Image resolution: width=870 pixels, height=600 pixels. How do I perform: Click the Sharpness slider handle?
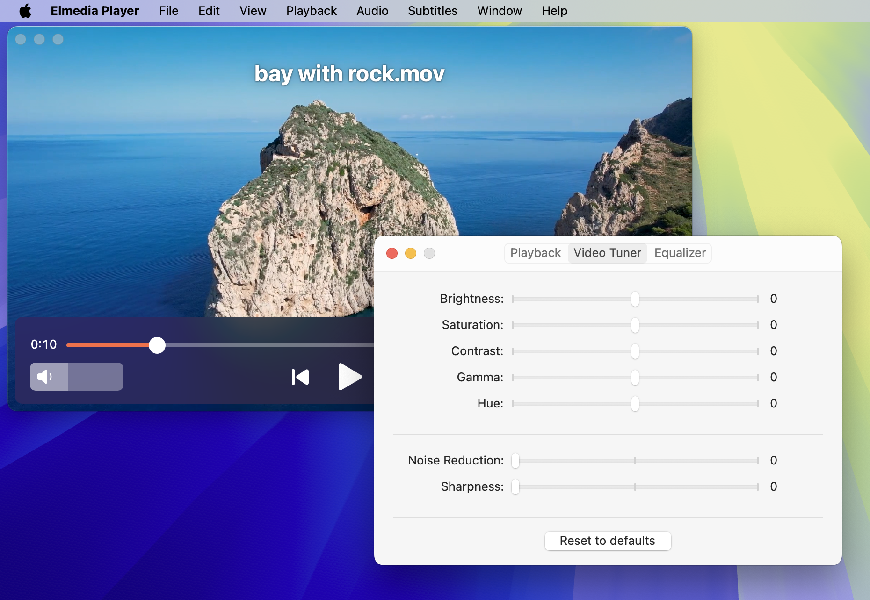pos(515,487)
